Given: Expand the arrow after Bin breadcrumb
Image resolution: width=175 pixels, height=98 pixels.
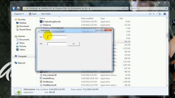Looking at the screenshot, I should pos(89,8).
